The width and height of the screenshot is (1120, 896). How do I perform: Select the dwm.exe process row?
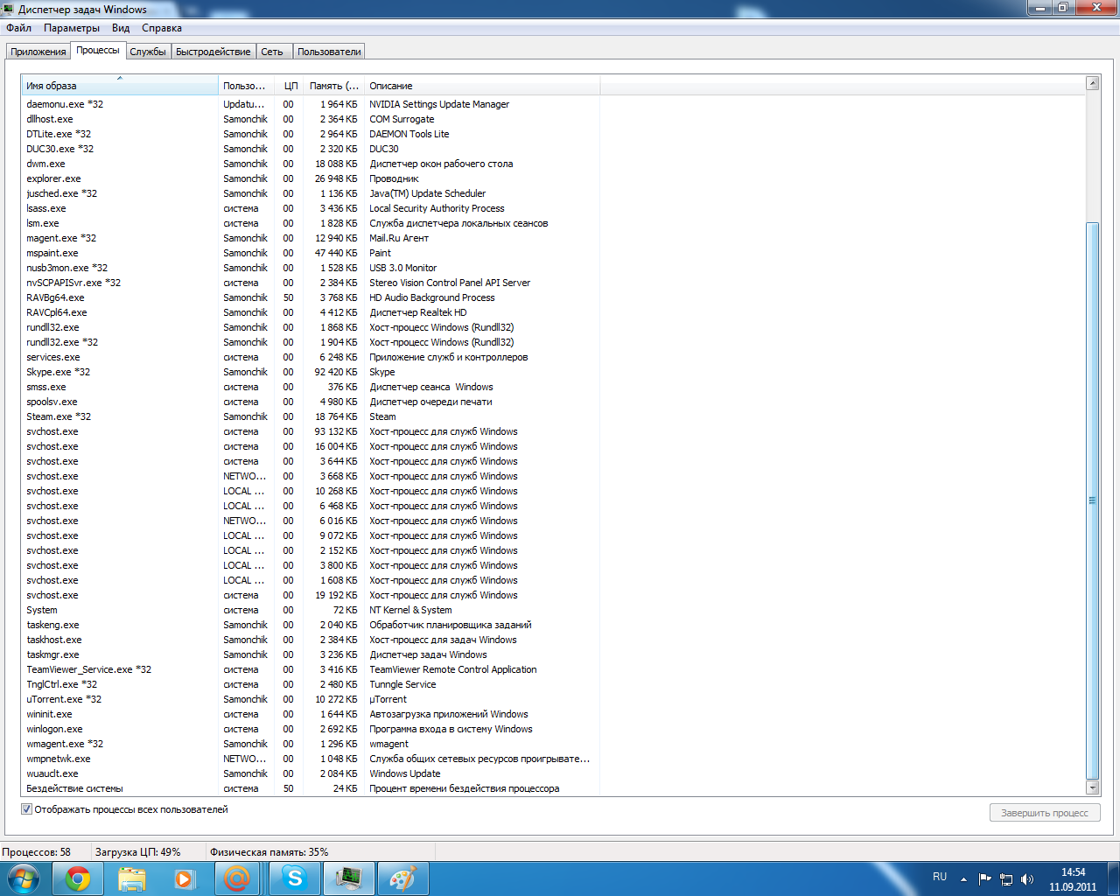tap(311, 164)
